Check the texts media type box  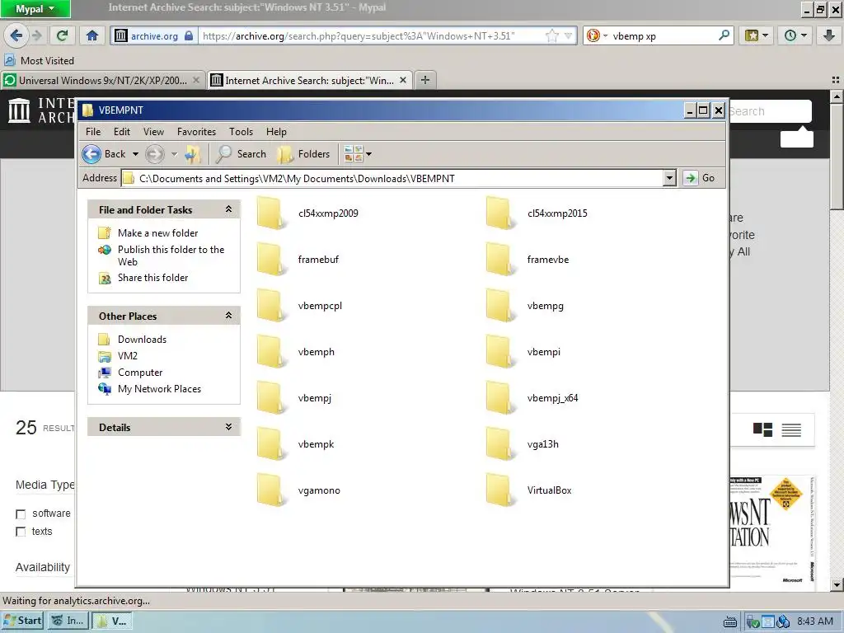click(21, 532)
